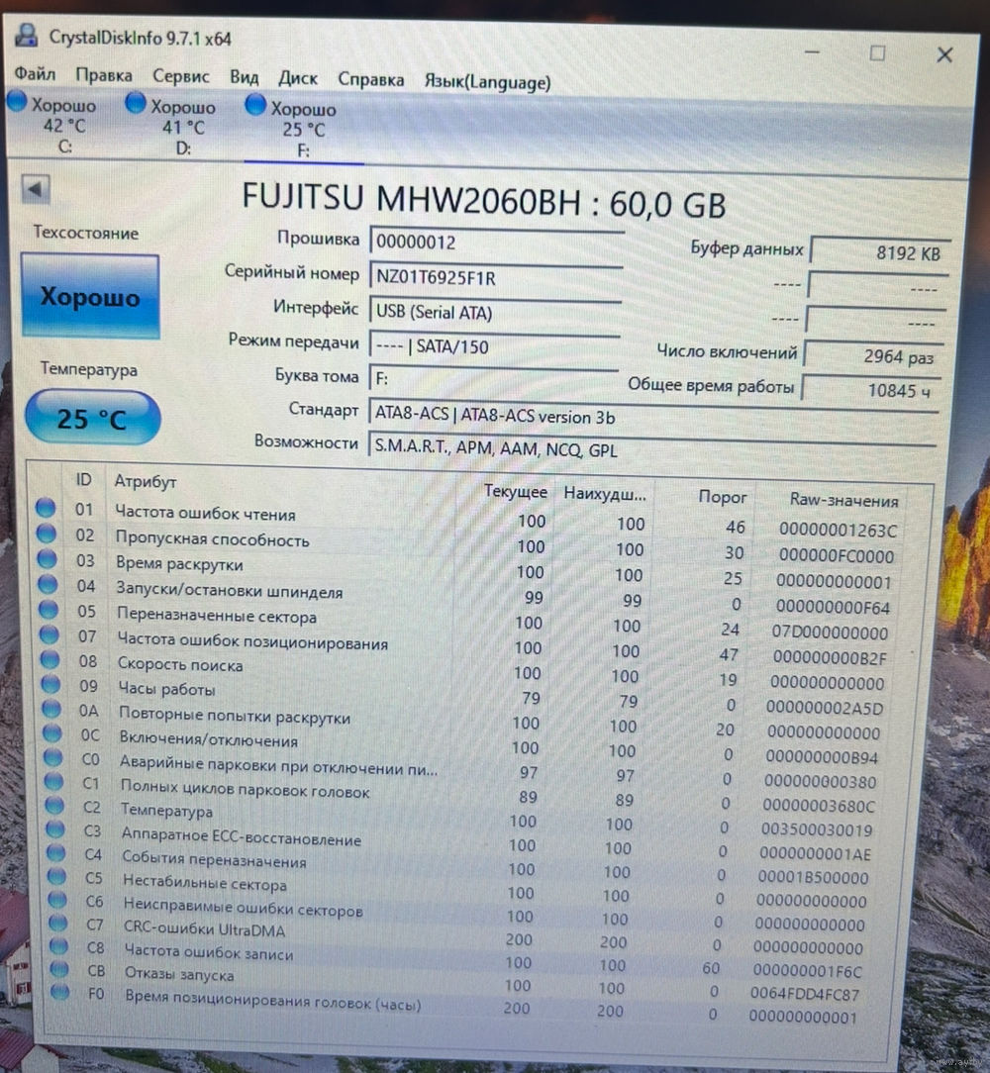Select the Неисправимые ошибки секторов attribute text
Screen dimensions: 990x1073
(x=244, y=908)
